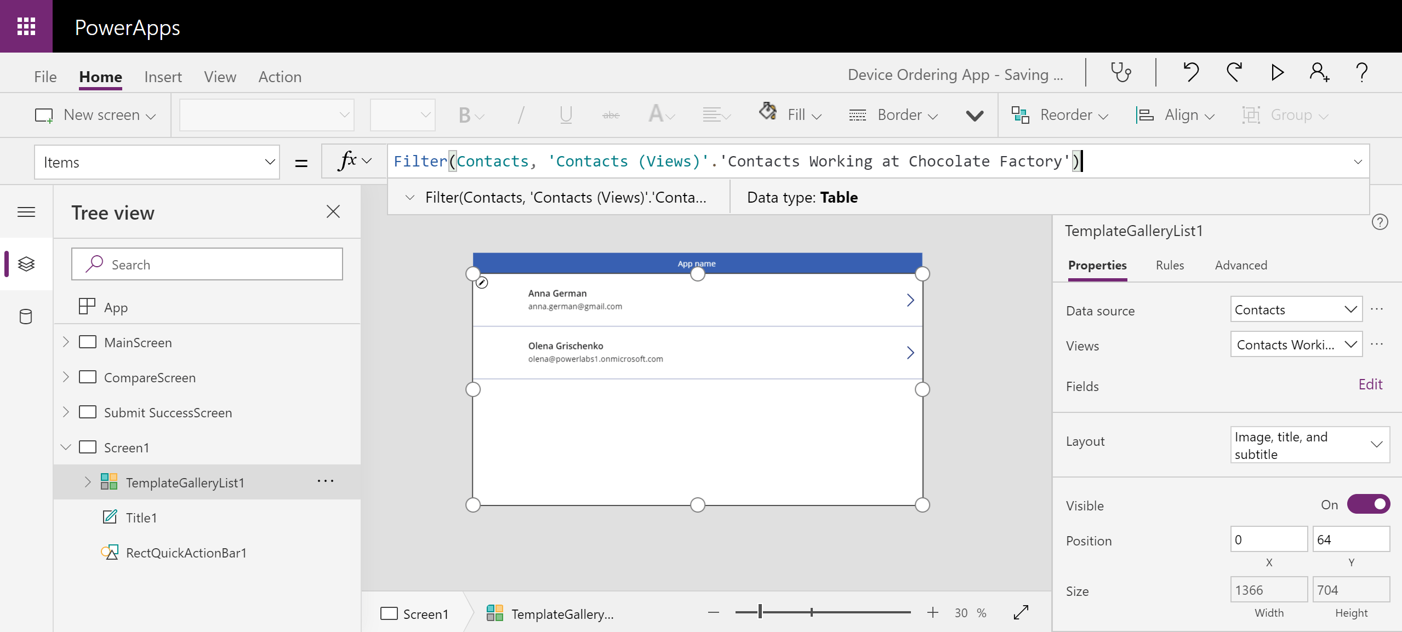Click the Tree view Search box
The image size is (1402, 632).
point(207,265)
